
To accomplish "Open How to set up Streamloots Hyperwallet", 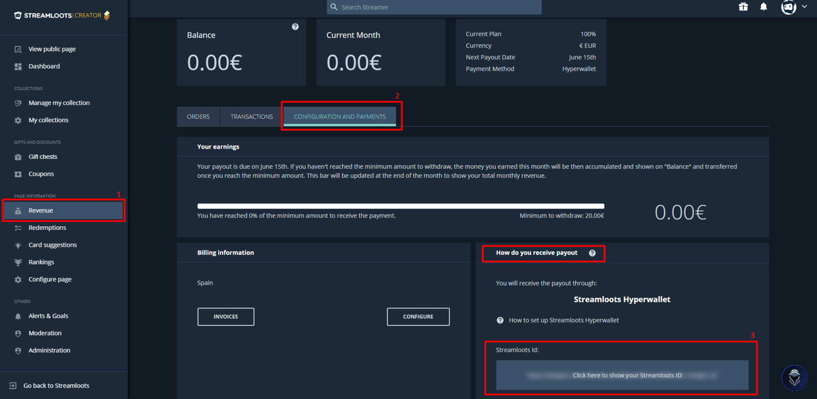I will point(564,320).
